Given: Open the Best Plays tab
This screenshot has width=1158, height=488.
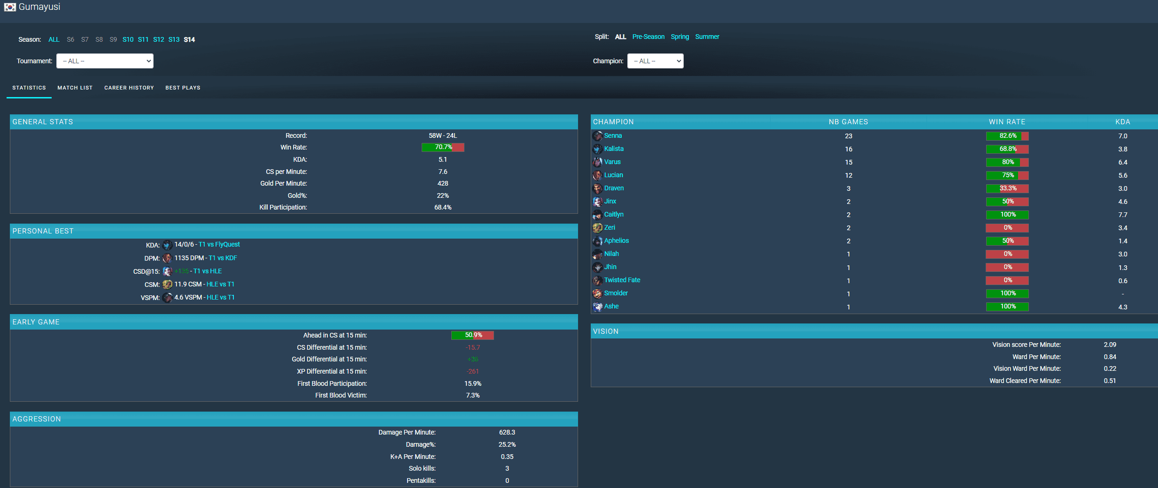Looking at the screenshot, I should pos(183,88).
